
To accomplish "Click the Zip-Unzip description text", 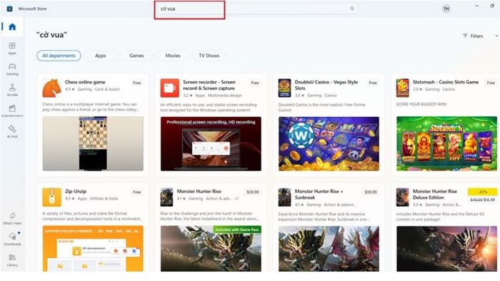I will [92, 216].
